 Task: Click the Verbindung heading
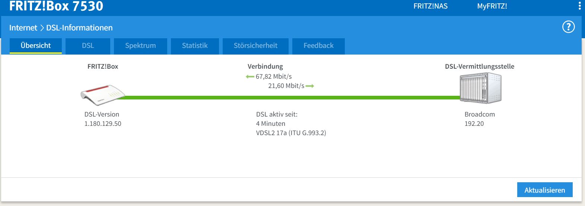pyautogui.click(x=265, y=66)
